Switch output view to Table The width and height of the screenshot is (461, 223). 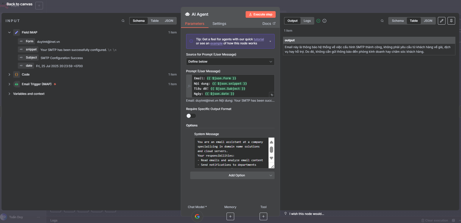point(414,21)
